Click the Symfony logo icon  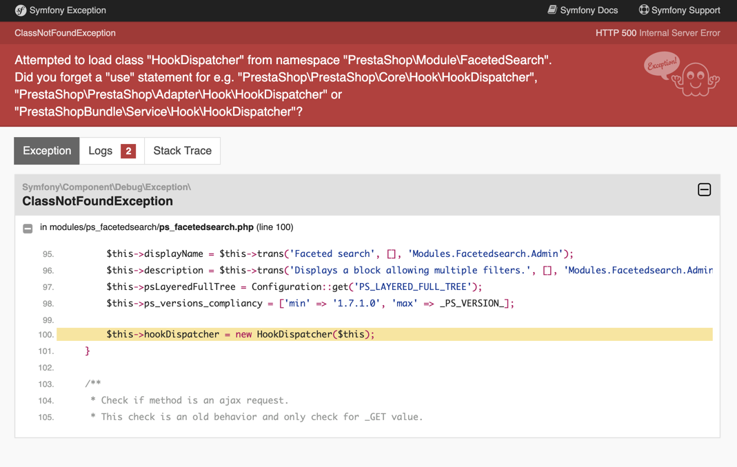(x=20, y=10)
